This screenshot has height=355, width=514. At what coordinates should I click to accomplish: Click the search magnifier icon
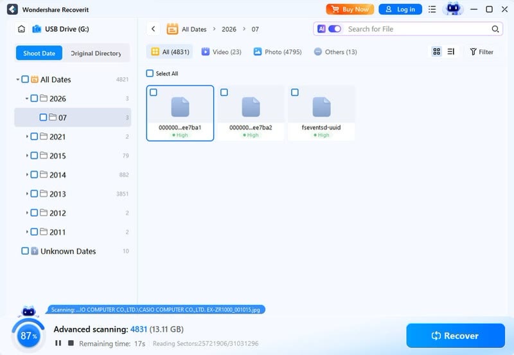[x=495, y=29]
